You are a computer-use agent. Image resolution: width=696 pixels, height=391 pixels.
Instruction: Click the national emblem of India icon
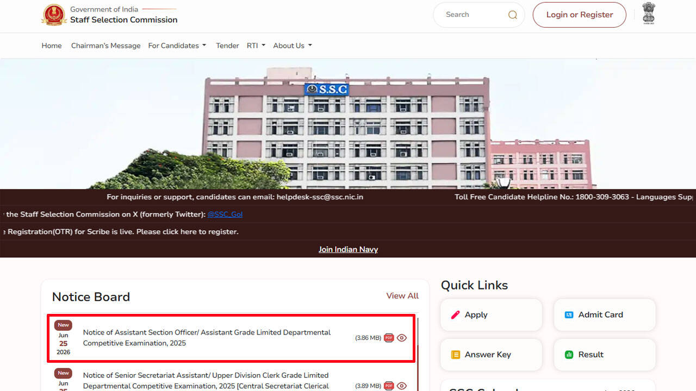tap(649, 13)
